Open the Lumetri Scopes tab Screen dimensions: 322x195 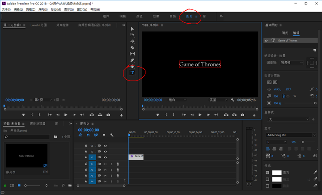click(38, 25)
